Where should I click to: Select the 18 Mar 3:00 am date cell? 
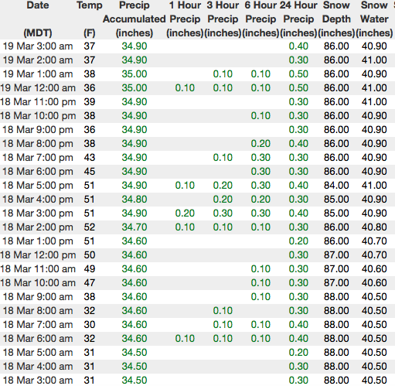(x=38, y=381)
